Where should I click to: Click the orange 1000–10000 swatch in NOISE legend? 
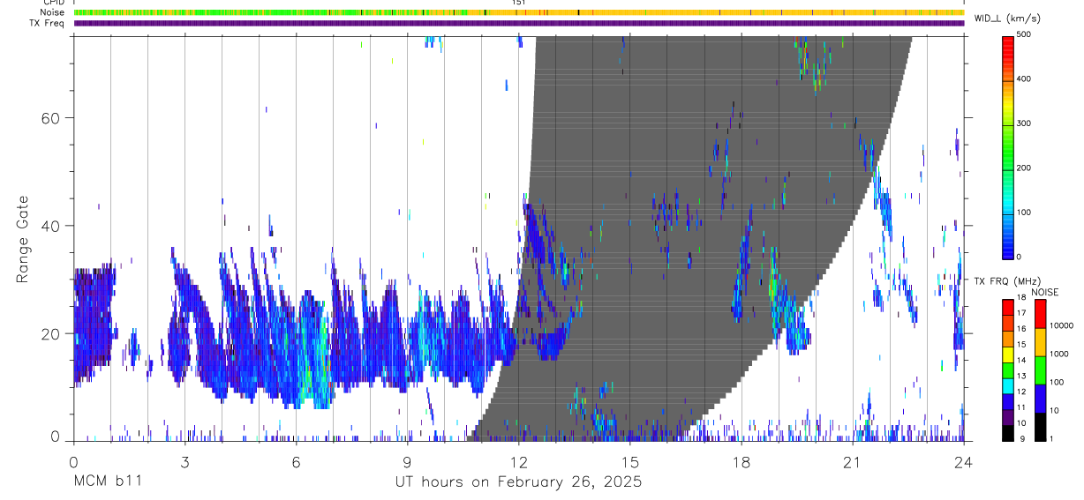(1040, 342)
